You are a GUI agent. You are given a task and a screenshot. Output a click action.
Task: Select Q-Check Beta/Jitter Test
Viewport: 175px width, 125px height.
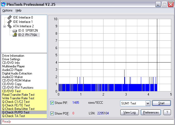(24, 109)
